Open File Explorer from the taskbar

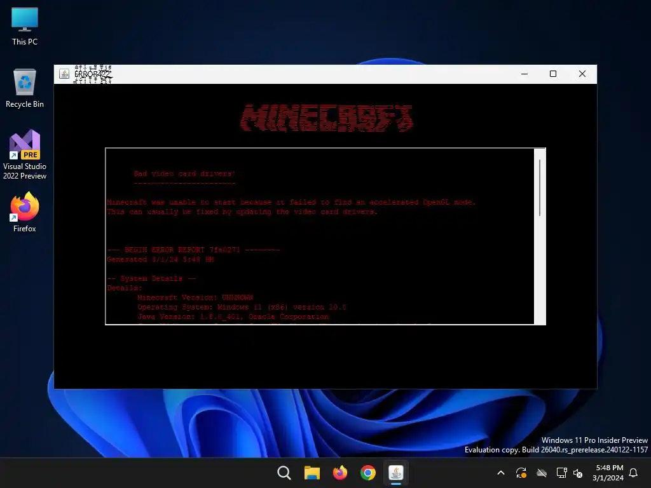(x=312, y=473)
